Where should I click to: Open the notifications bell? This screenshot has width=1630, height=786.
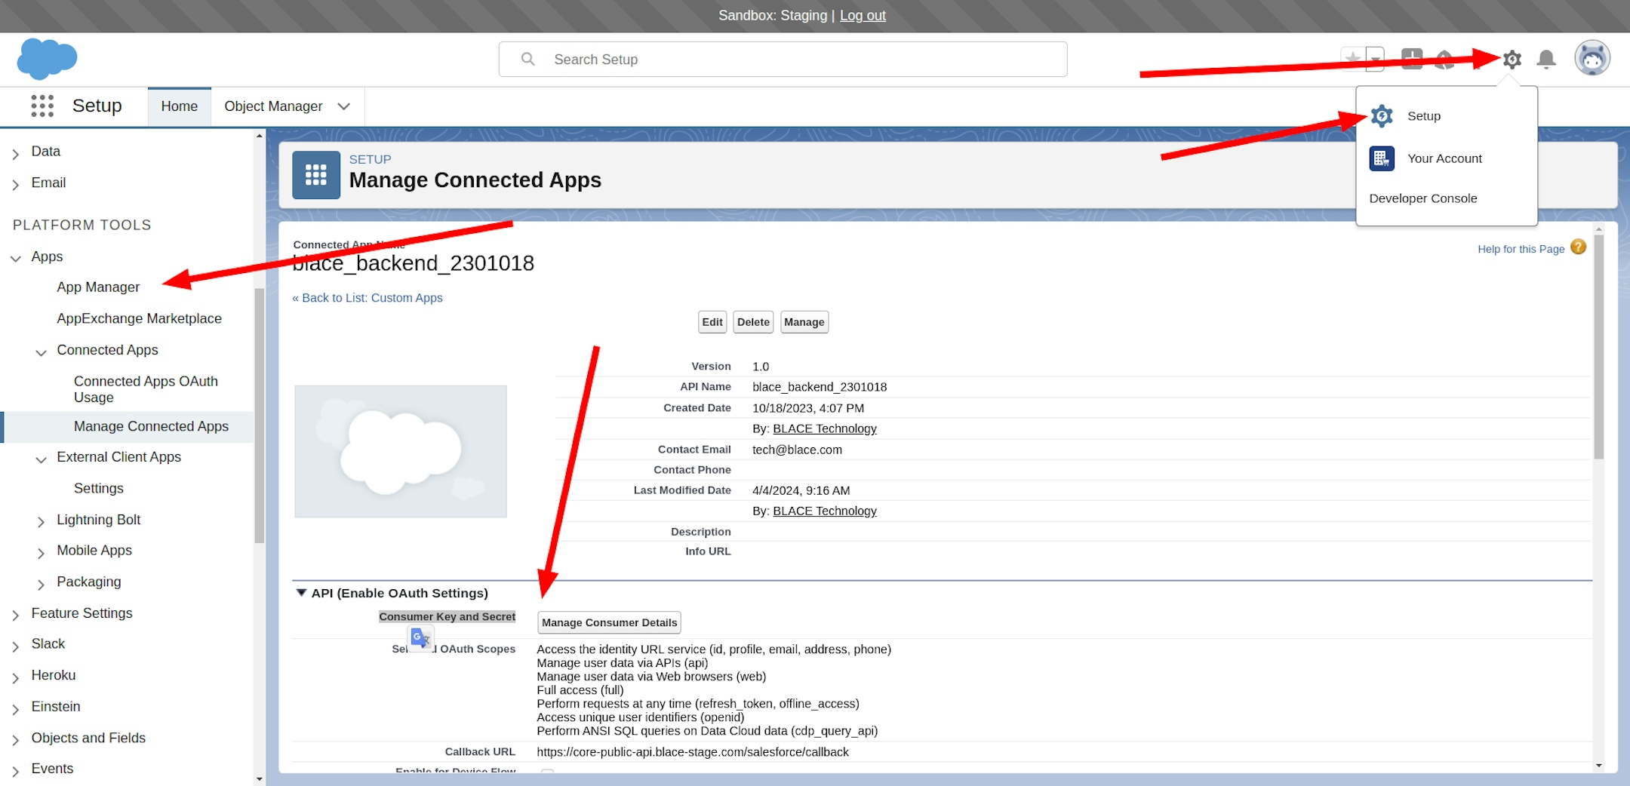tap(1546, 59)
